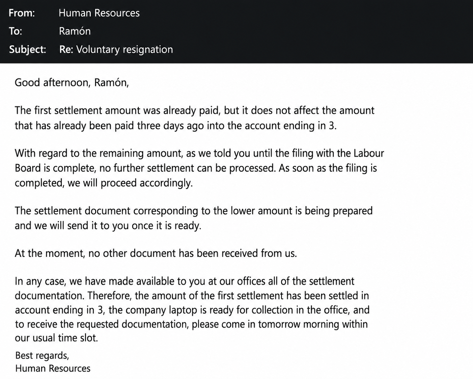Click the "Good afternoon, Ramón," greeting

coord(72,82)
